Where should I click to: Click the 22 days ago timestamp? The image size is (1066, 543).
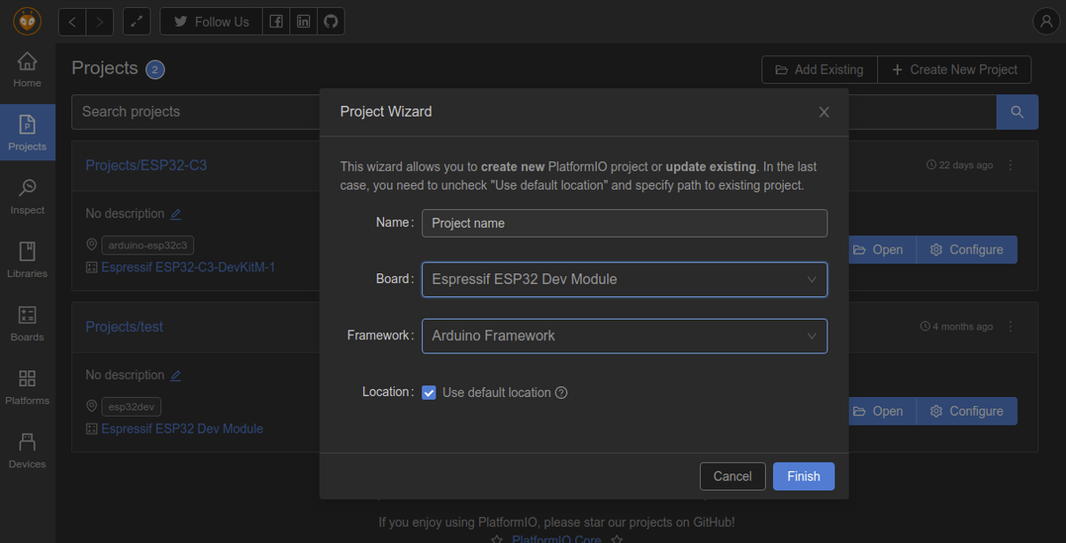tap(959, 166)
